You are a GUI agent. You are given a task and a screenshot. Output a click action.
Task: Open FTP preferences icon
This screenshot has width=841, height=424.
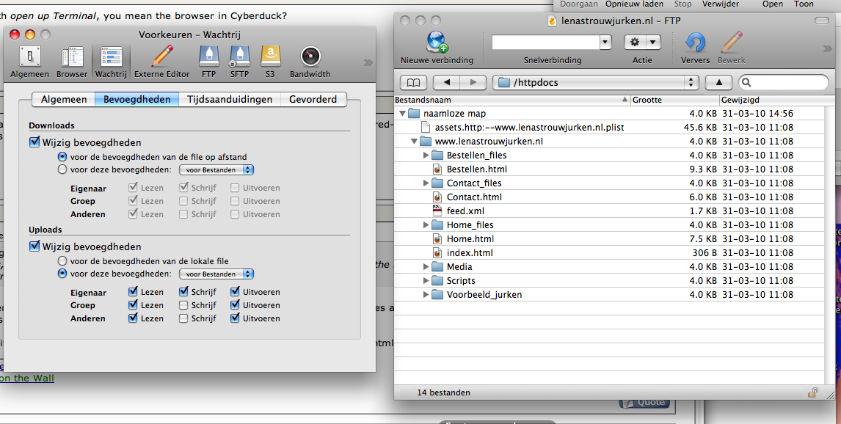[208, 56]
